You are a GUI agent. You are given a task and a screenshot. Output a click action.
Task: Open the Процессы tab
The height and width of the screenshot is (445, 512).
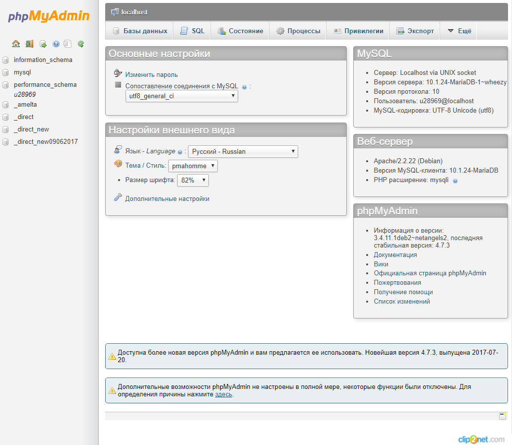tap(298, 31)
